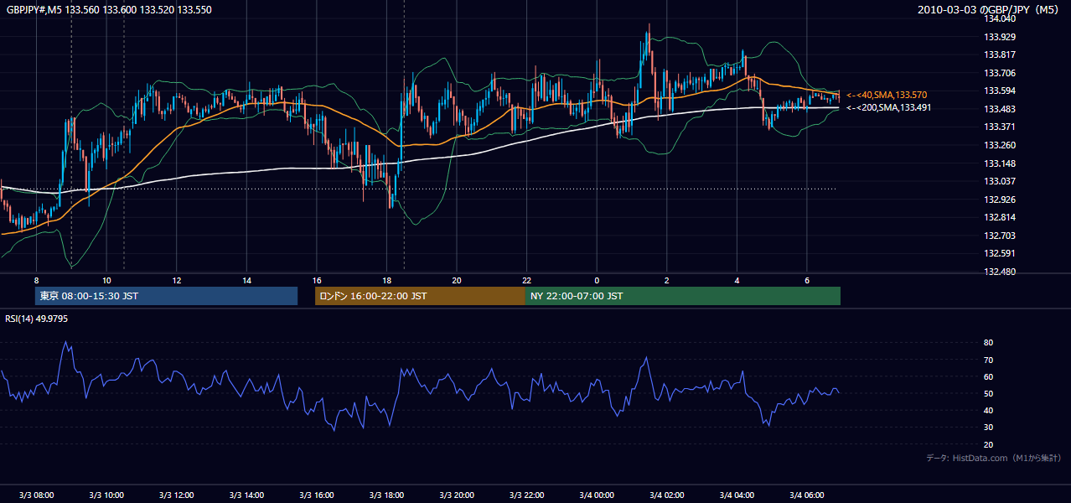
Task: Click price axis value 133.148
Action: pos(1000,163)
